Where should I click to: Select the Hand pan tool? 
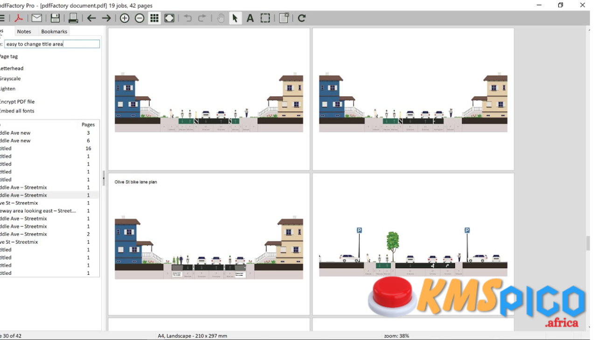pyautogui.click(x=221, y=18)
